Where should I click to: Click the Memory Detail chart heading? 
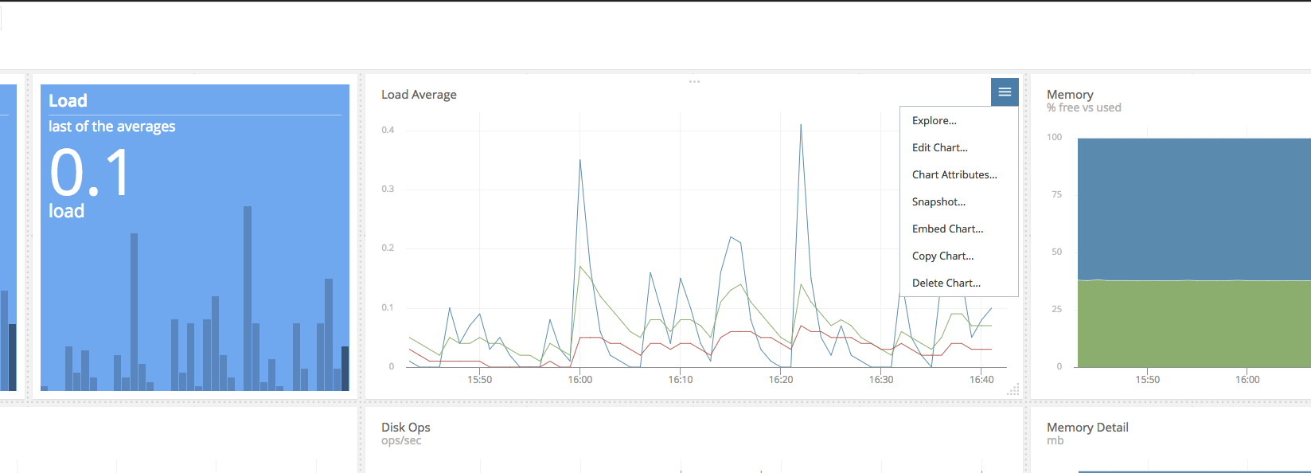pyautogui.click(x=1087, y=428)
